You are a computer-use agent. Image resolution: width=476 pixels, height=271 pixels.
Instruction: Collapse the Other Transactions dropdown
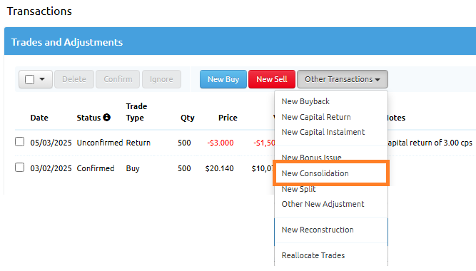342,79
